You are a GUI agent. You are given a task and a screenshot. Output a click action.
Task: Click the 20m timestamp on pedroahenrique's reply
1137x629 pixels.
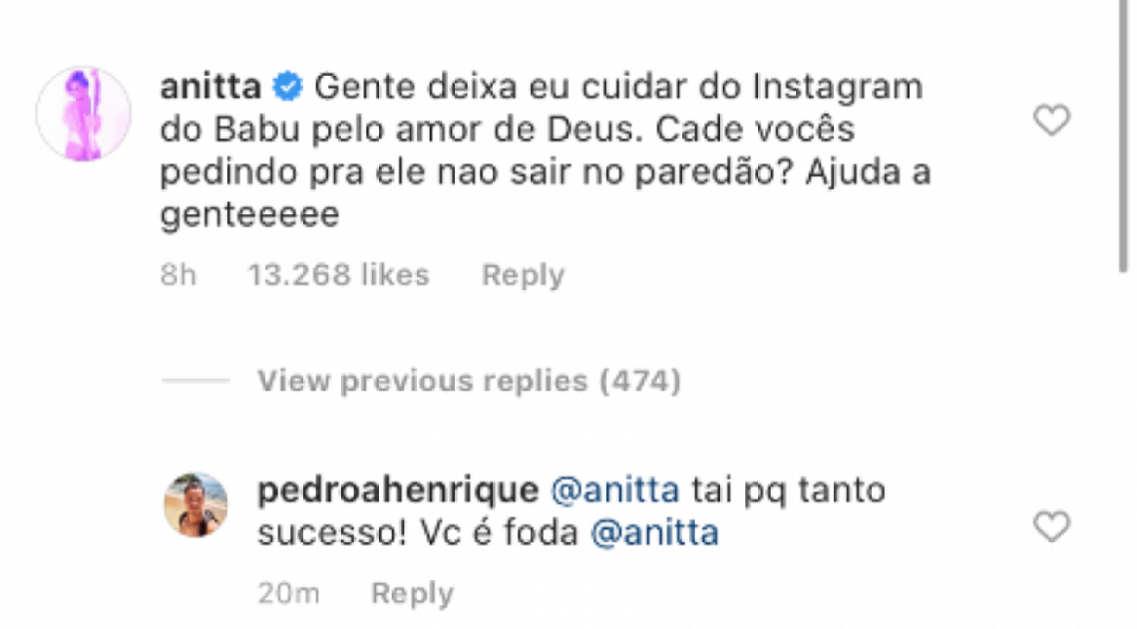click(x=289, y=592)
